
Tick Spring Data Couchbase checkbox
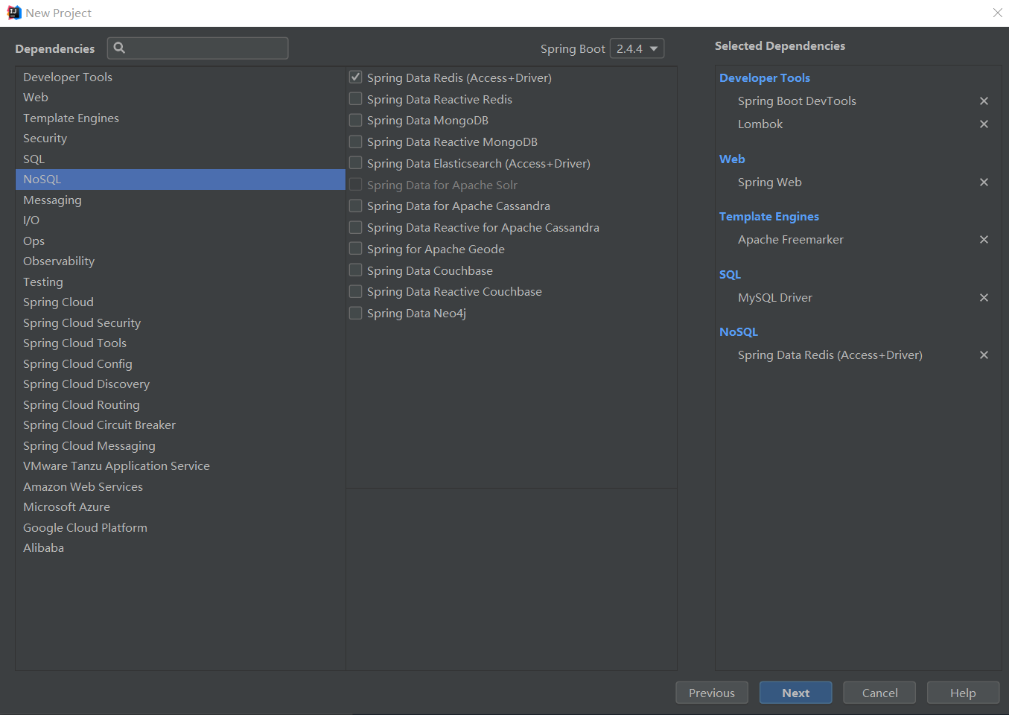[356, 270]
